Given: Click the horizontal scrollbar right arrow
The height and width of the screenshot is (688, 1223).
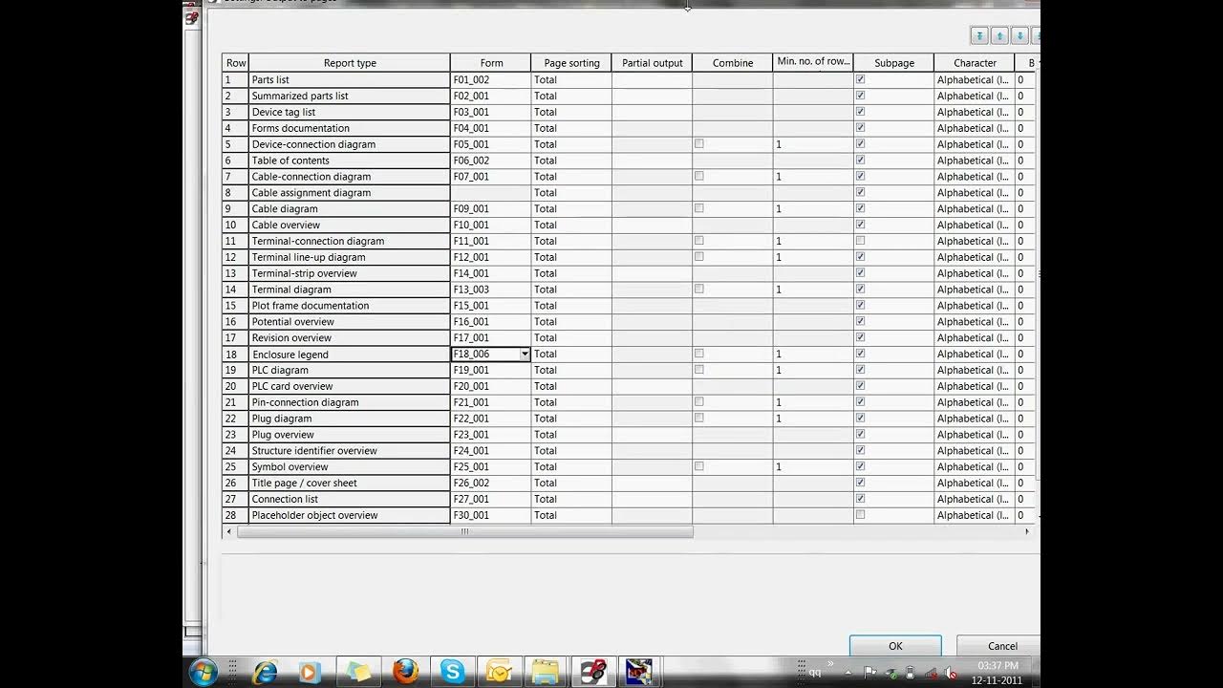Looking at the screenshot, I should [1027, 532].
